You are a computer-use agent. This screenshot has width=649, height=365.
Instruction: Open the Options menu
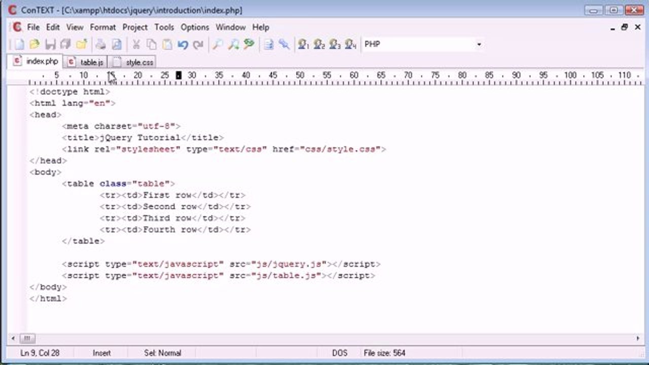(x=195, y=27)
